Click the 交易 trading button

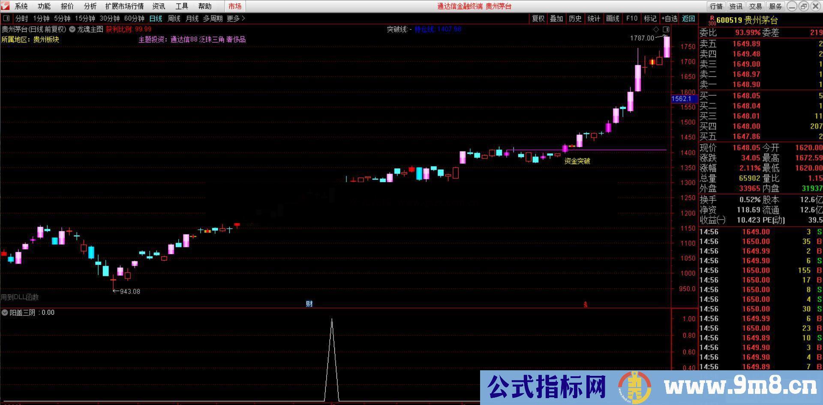[x=756, y=6]
